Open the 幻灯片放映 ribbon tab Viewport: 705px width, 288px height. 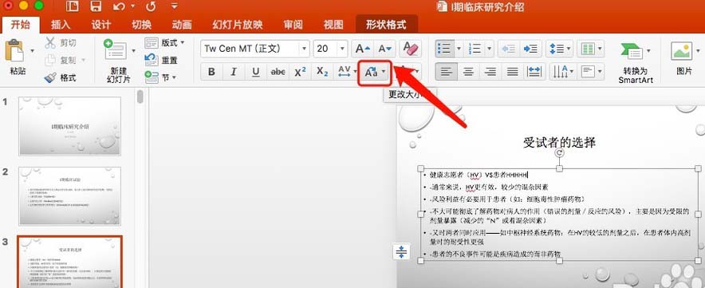pos(238,25)
